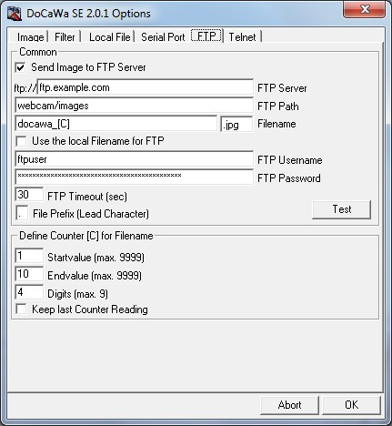Tick Keep last Counter Reading checkbox

(x=21, y=309)
